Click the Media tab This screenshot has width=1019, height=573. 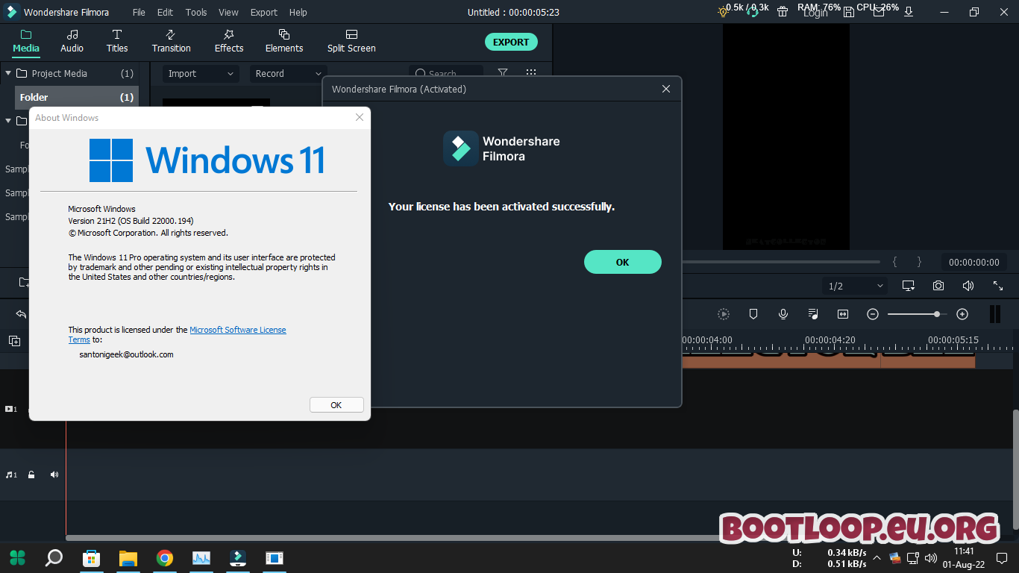(x=26, y=42)
